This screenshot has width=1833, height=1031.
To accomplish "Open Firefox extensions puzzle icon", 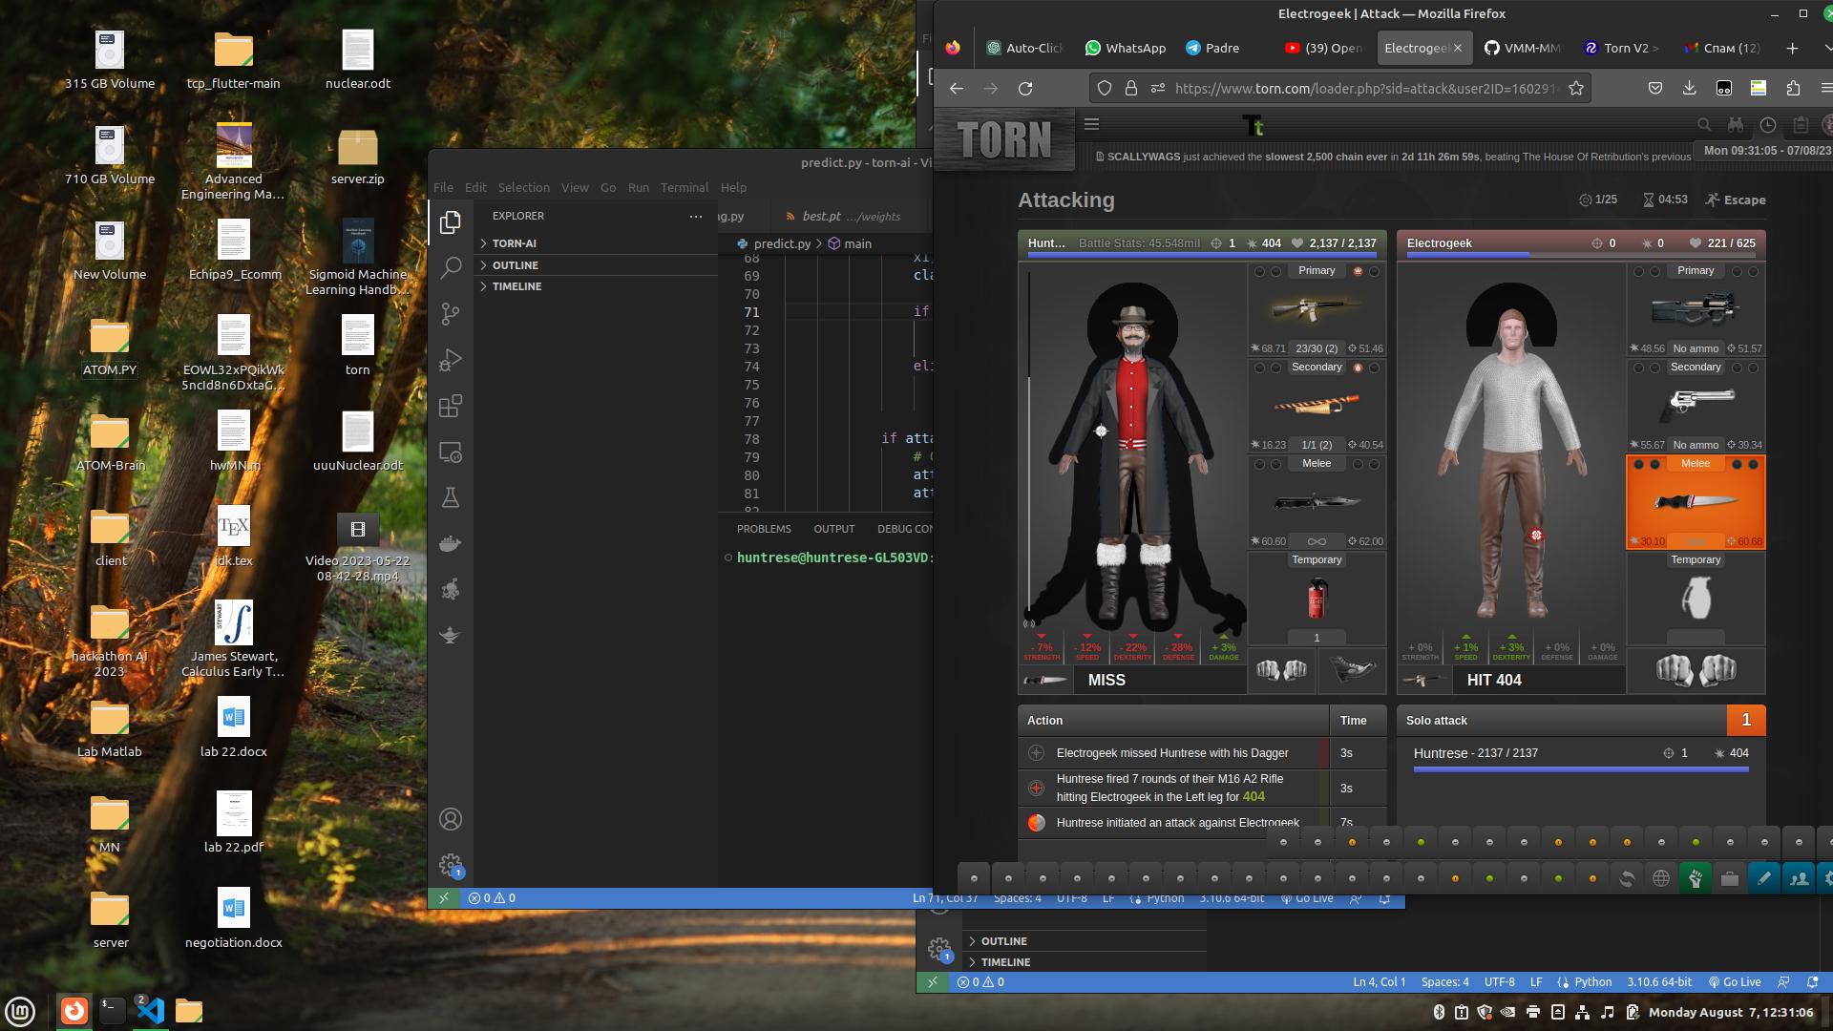I will [1793, 88].
